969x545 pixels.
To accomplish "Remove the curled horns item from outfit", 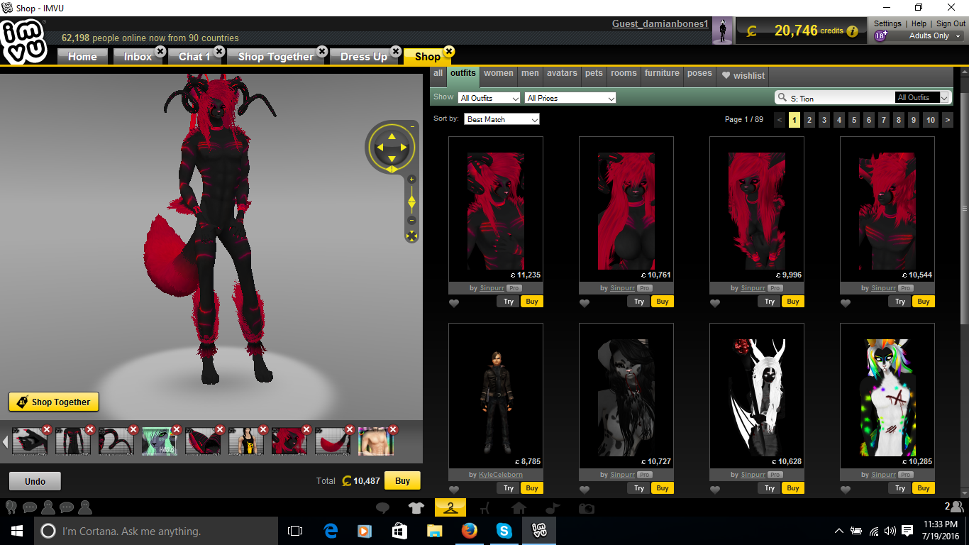I will pos(133,429).
